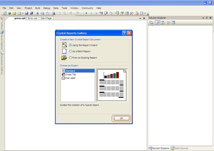Open the Redo history dropdown arrow
The image size is (214, 151).
pyautogui.click(x=81, y=13)
